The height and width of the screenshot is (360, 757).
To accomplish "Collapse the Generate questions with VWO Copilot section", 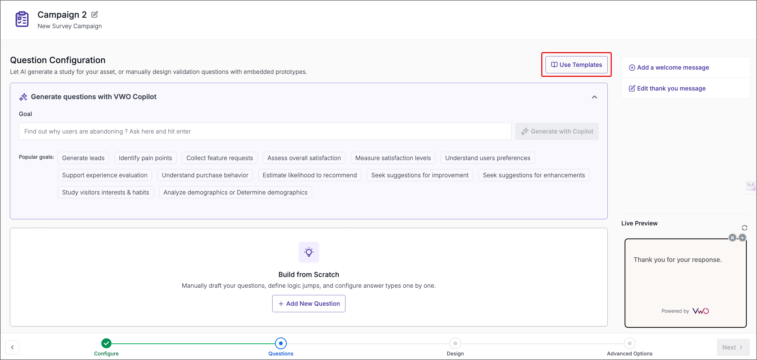I will click(595, 97).
